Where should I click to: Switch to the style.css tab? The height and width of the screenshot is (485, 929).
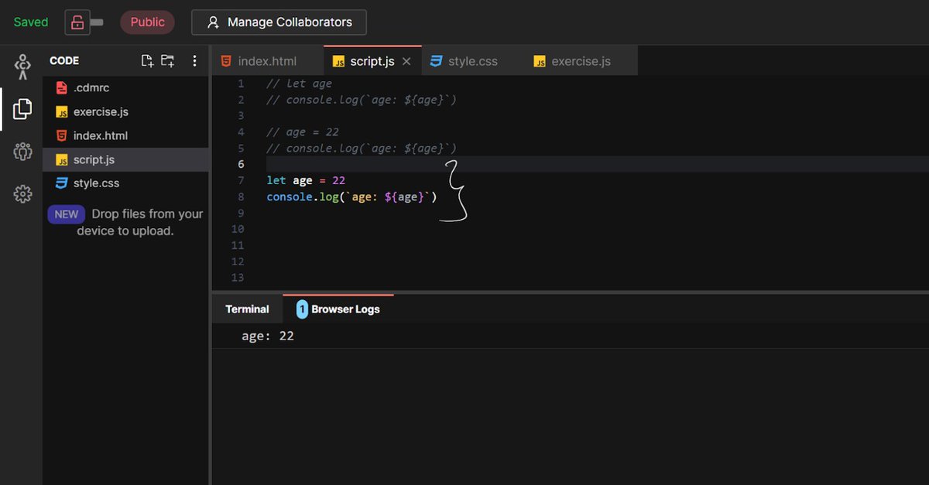472,60
